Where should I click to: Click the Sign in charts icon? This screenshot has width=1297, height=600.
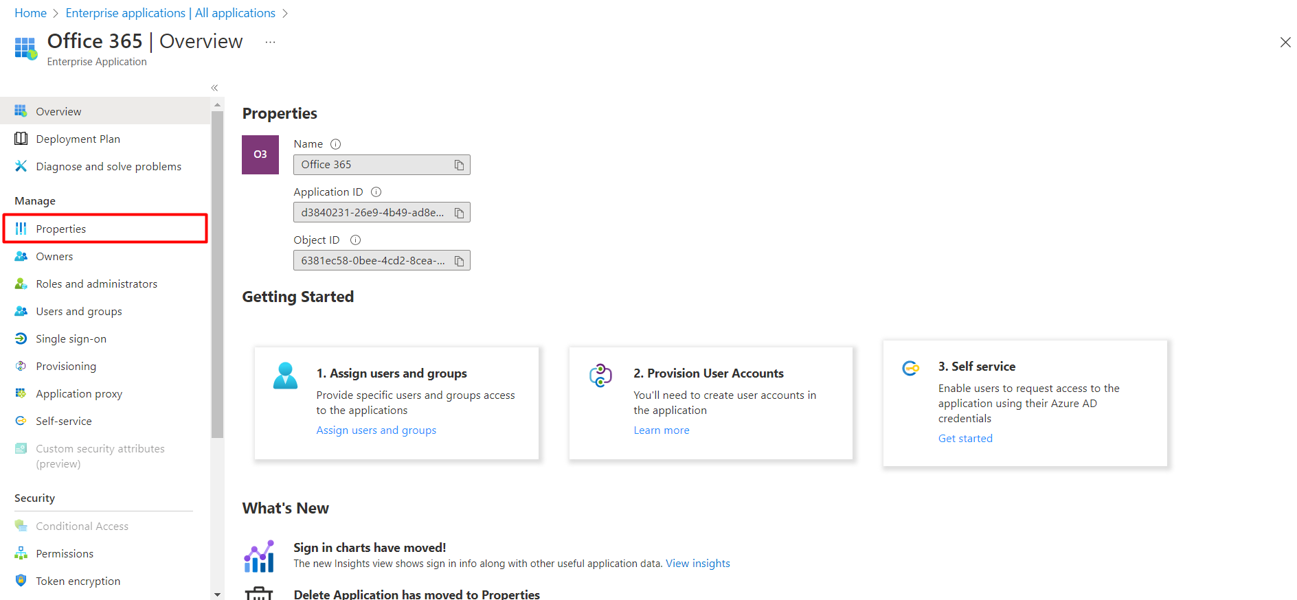point(259,556)
